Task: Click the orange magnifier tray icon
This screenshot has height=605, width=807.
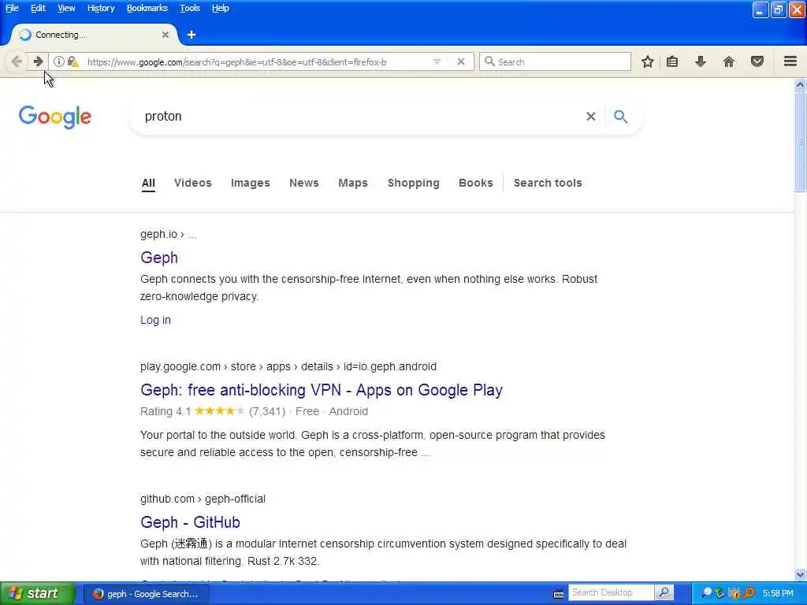Action: 749,593
